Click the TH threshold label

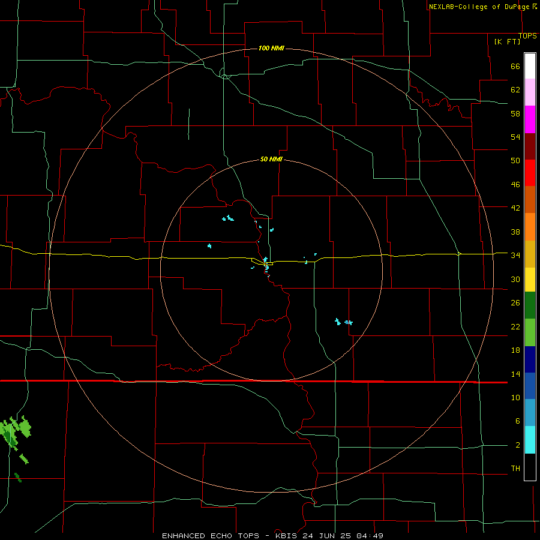click(515, 469)
